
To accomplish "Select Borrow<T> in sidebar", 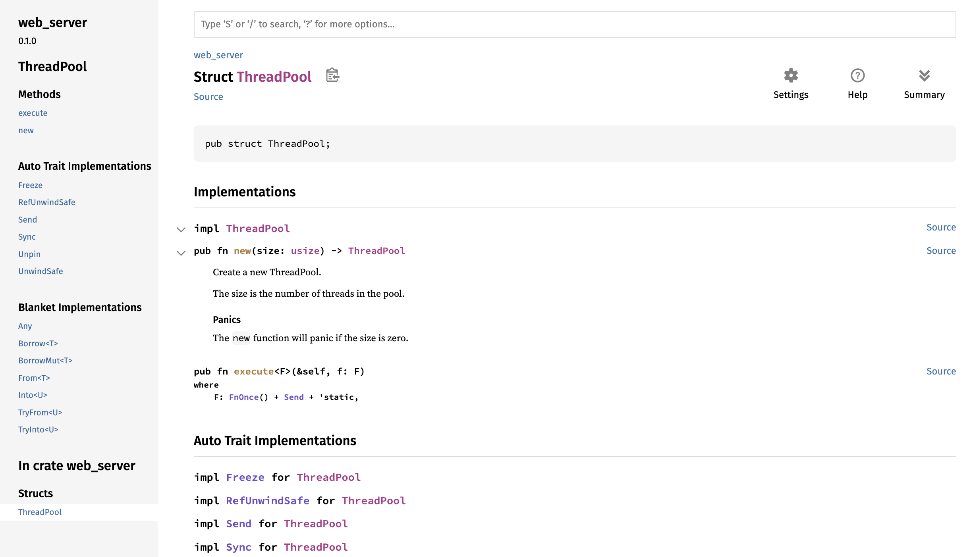I will click(38, 344).
